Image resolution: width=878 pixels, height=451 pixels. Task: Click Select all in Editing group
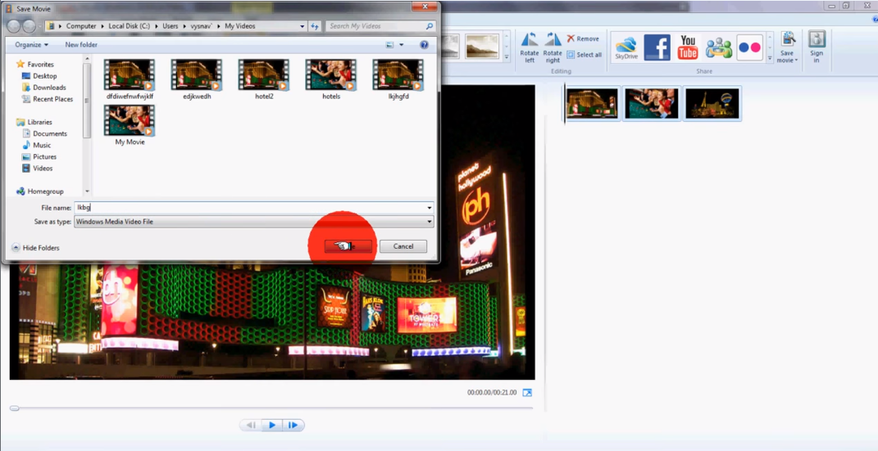click(x=584, y=55)
